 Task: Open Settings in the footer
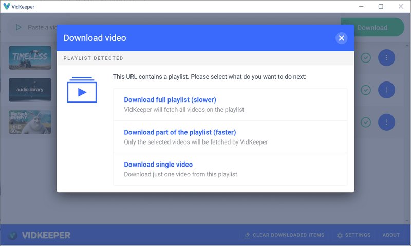pos(354,235)
